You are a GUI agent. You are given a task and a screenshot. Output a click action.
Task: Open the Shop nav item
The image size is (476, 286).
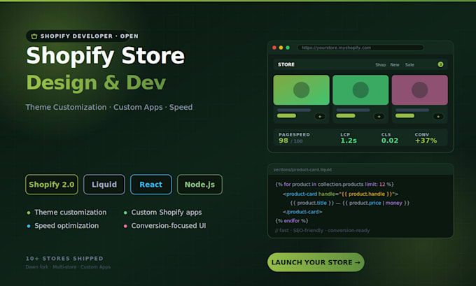click(380, 65)
